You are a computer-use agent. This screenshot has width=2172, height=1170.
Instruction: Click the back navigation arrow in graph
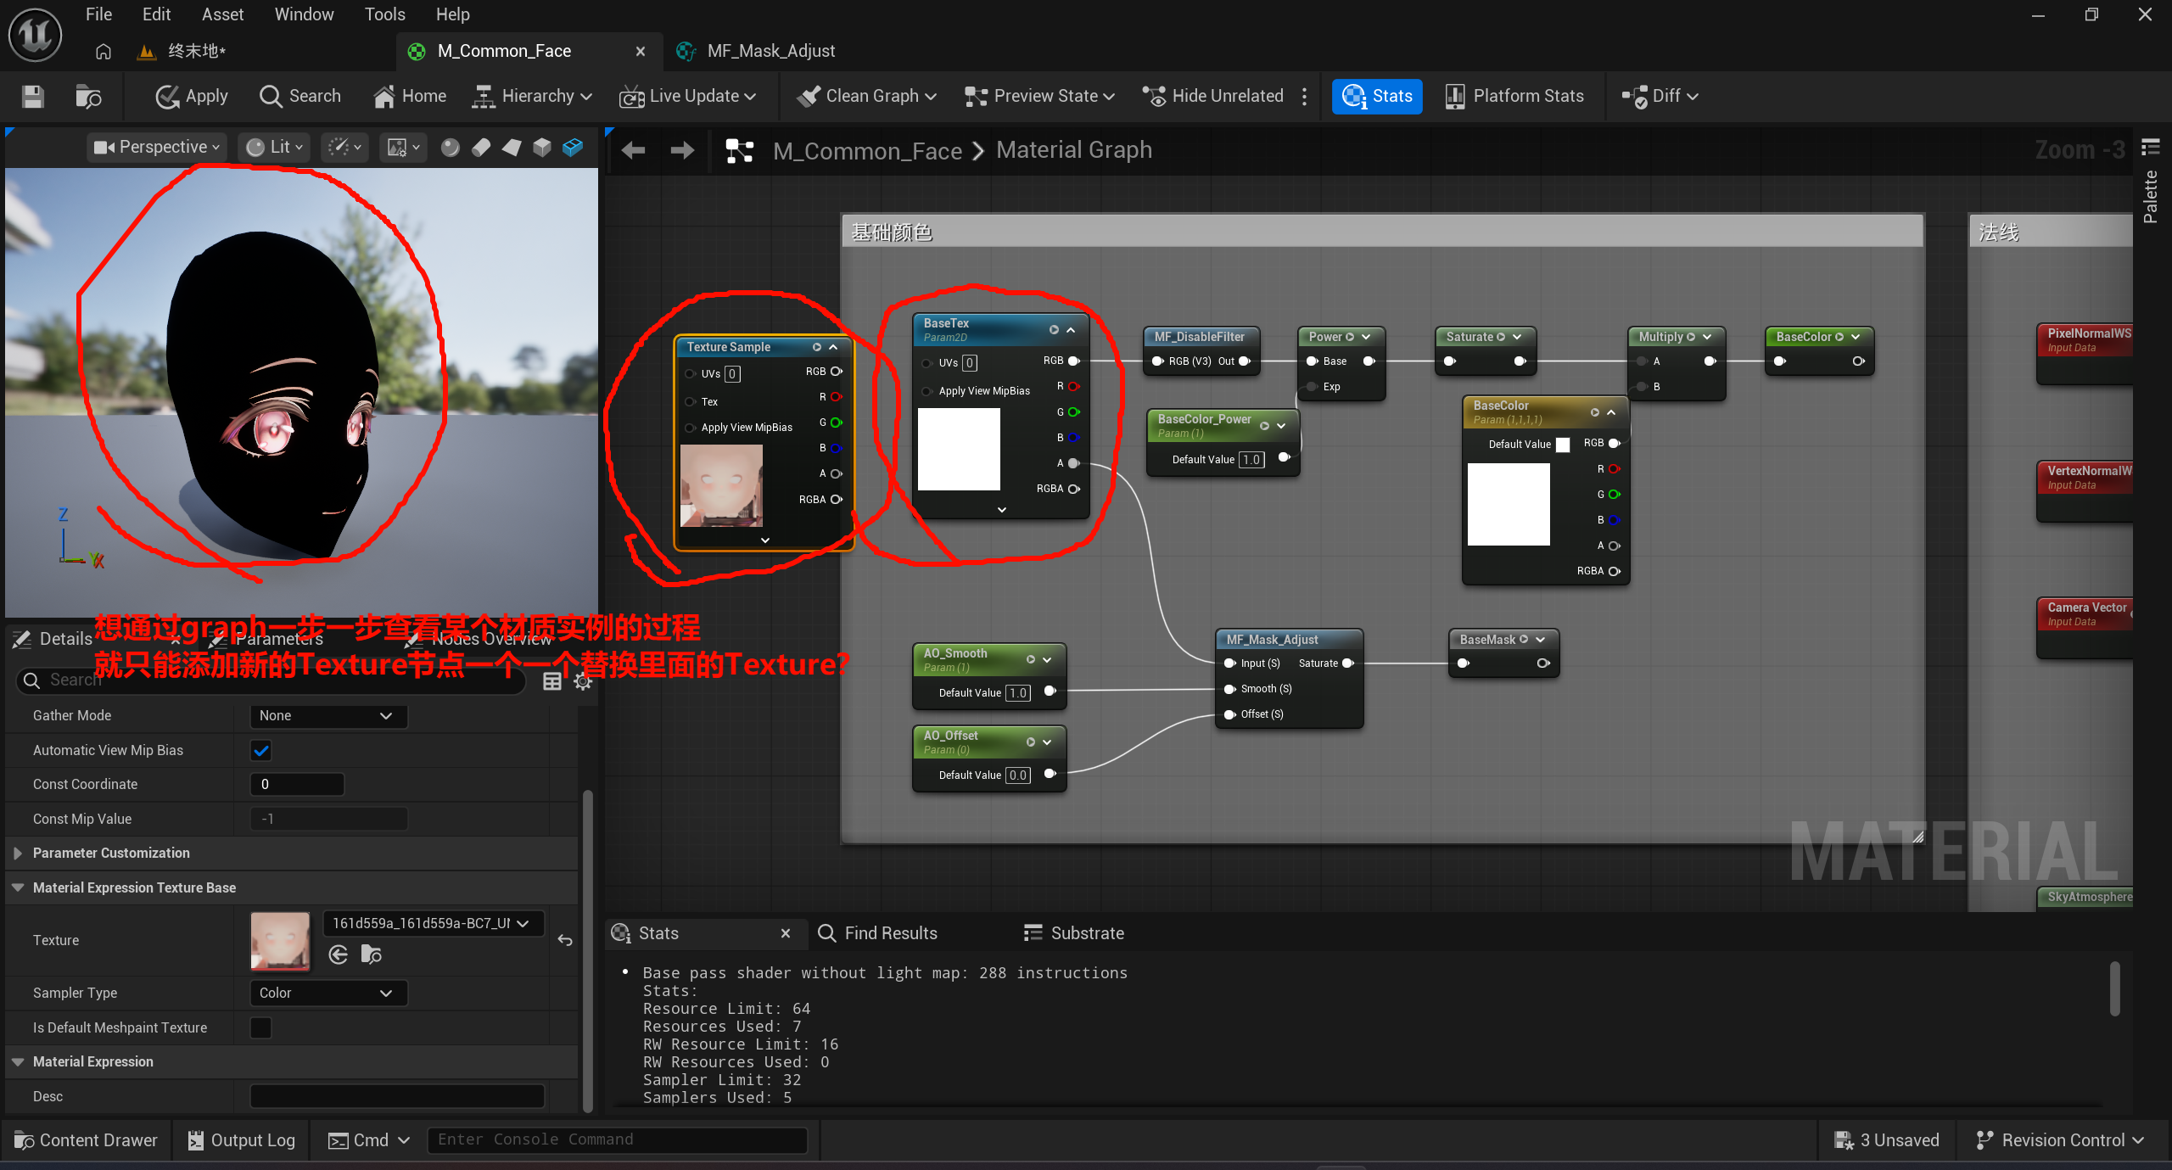(x=633, y=151)
